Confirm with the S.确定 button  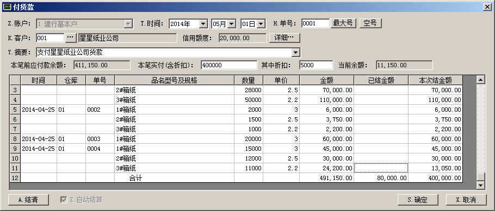point(418,200)
